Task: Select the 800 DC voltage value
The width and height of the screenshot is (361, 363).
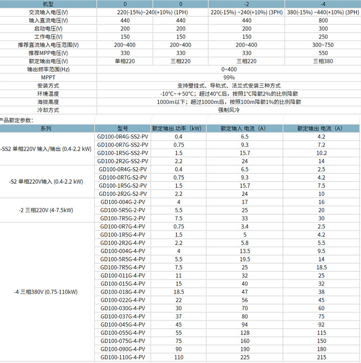Action: (x=323, y=20)
